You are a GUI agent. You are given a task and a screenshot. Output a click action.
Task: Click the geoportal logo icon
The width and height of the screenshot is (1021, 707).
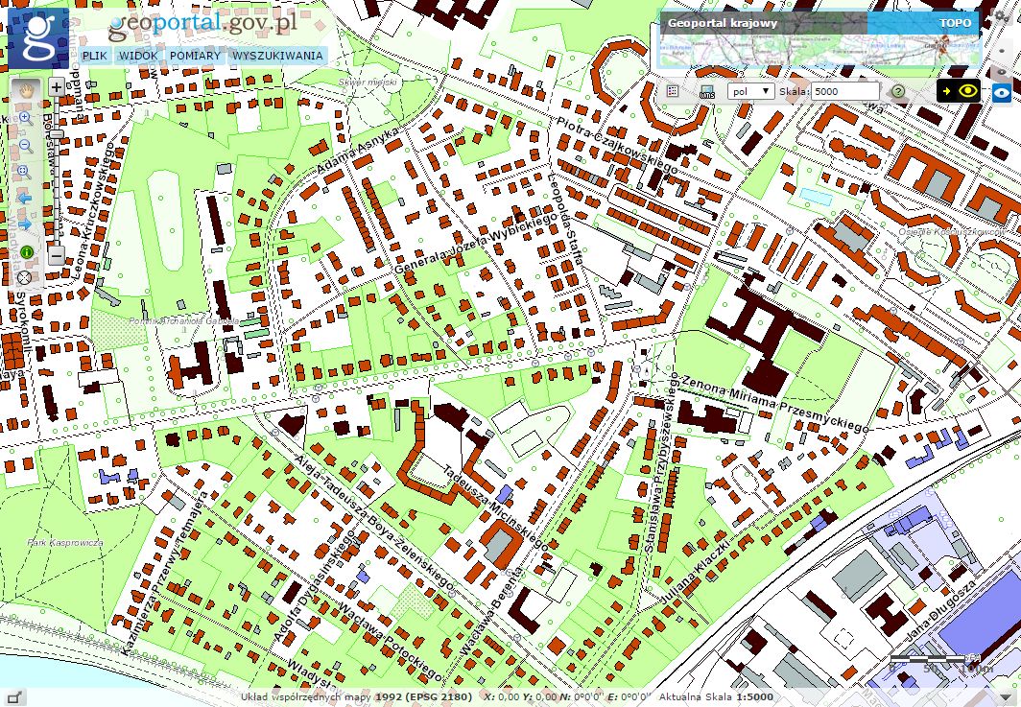pos(37,38)
